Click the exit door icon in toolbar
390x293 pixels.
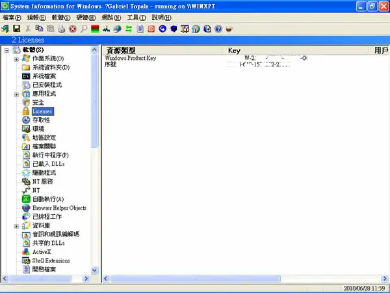(5, 29)
